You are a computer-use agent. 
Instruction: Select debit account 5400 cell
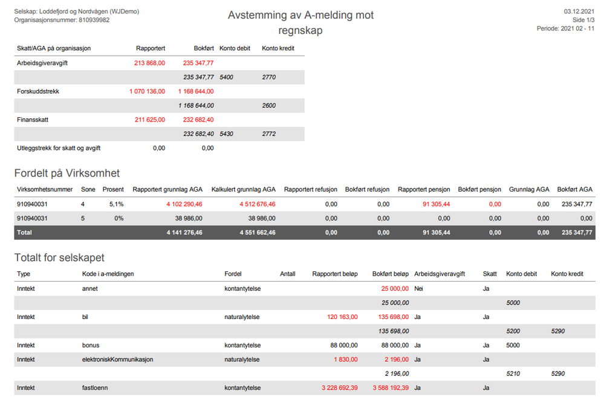227,77
